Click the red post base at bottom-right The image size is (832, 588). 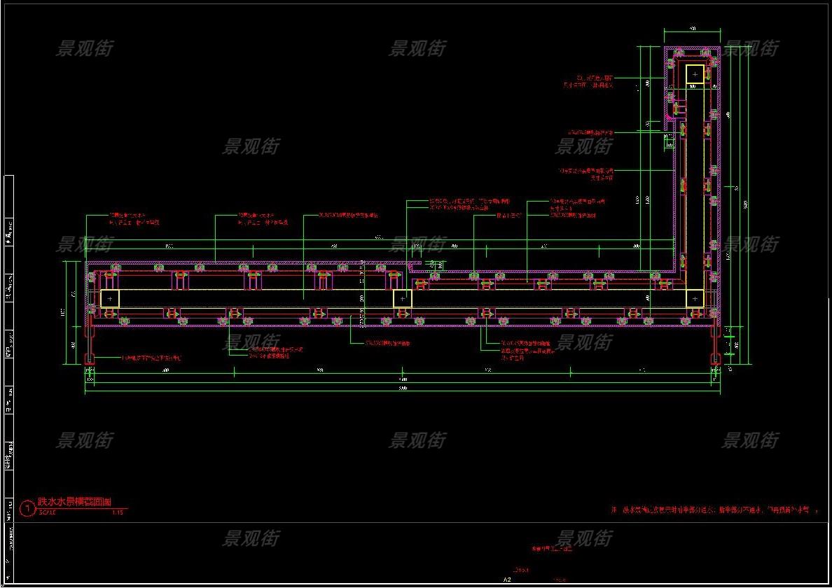[715, 359]
